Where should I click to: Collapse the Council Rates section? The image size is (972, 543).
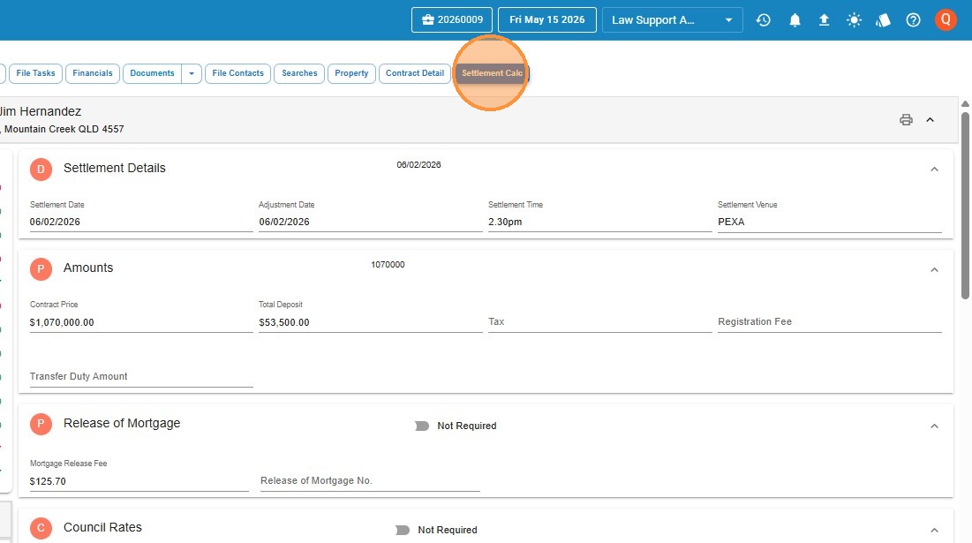click(x=934, y=530)
